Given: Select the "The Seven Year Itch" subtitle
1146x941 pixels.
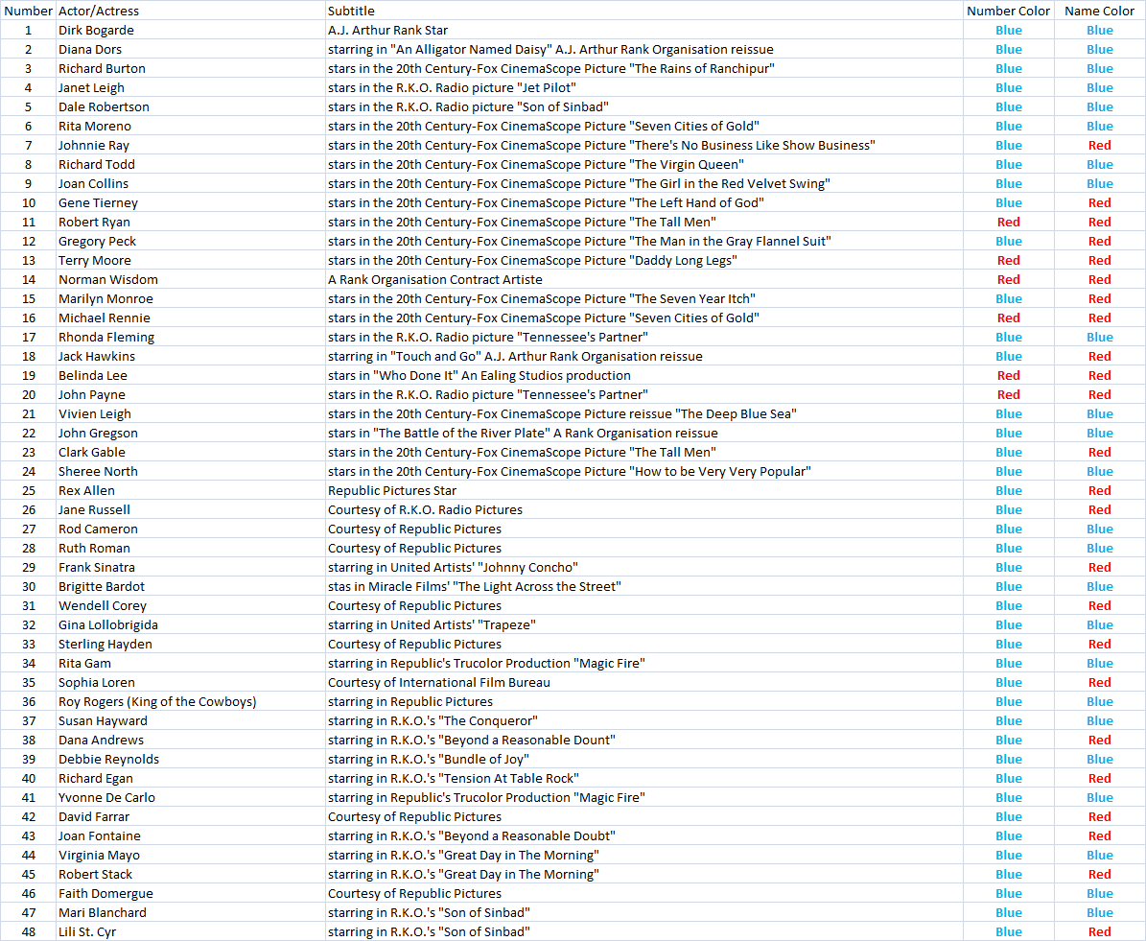Looking at the screenshot, I should click(x=643, y=298).
